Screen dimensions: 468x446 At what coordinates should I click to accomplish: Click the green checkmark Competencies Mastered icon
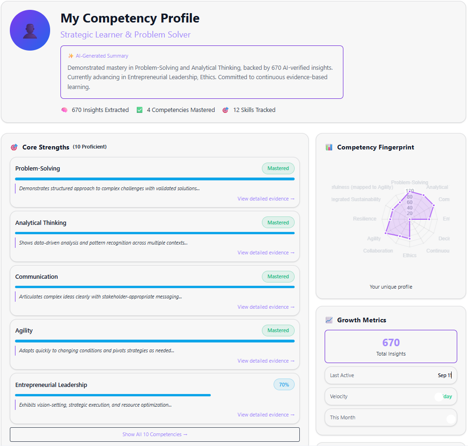click(x=139, y=110)
